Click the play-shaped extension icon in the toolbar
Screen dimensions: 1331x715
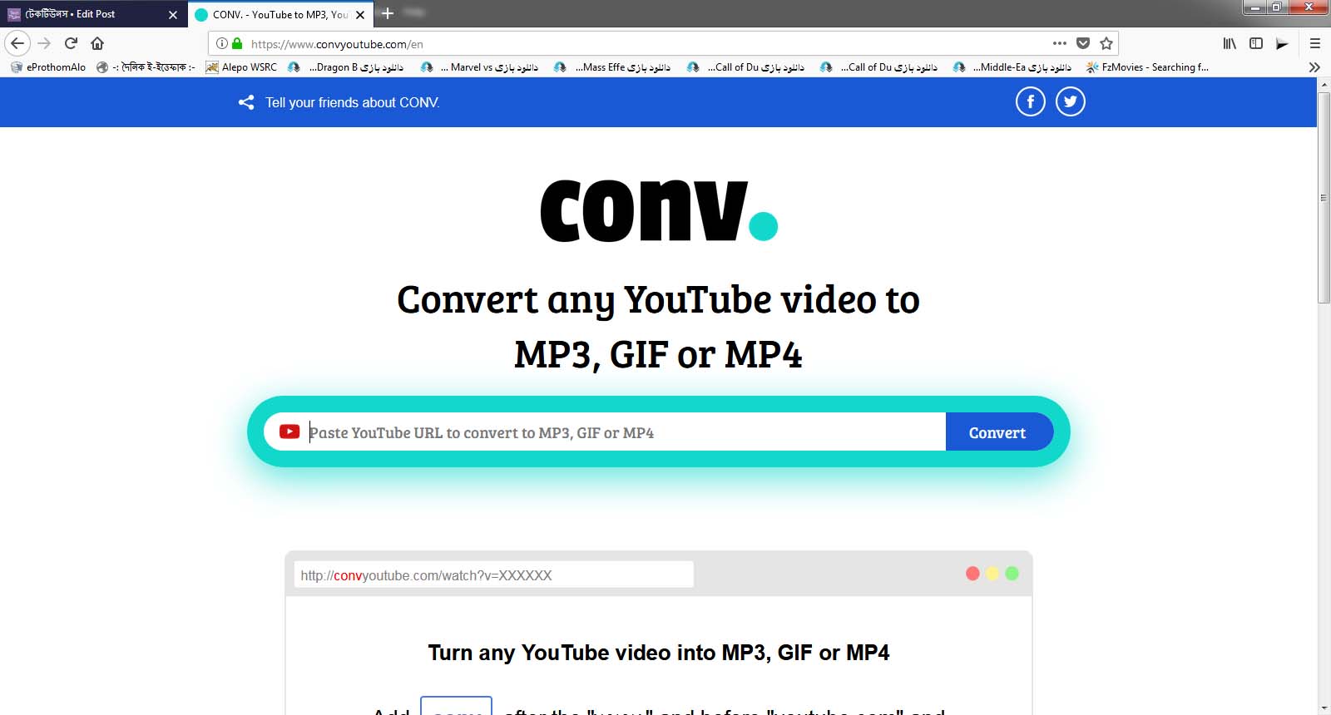tap(1282, 43)
